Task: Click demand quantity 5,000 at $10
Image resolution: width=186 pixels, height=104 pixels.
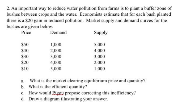Action: [56, 69]
